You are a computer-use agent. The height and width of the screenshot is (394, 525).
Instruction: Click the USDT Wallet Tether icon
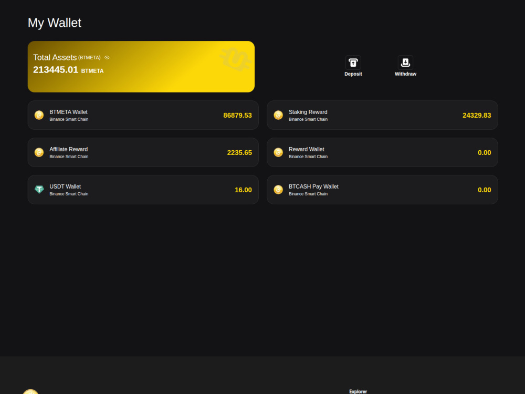[39, 190]
